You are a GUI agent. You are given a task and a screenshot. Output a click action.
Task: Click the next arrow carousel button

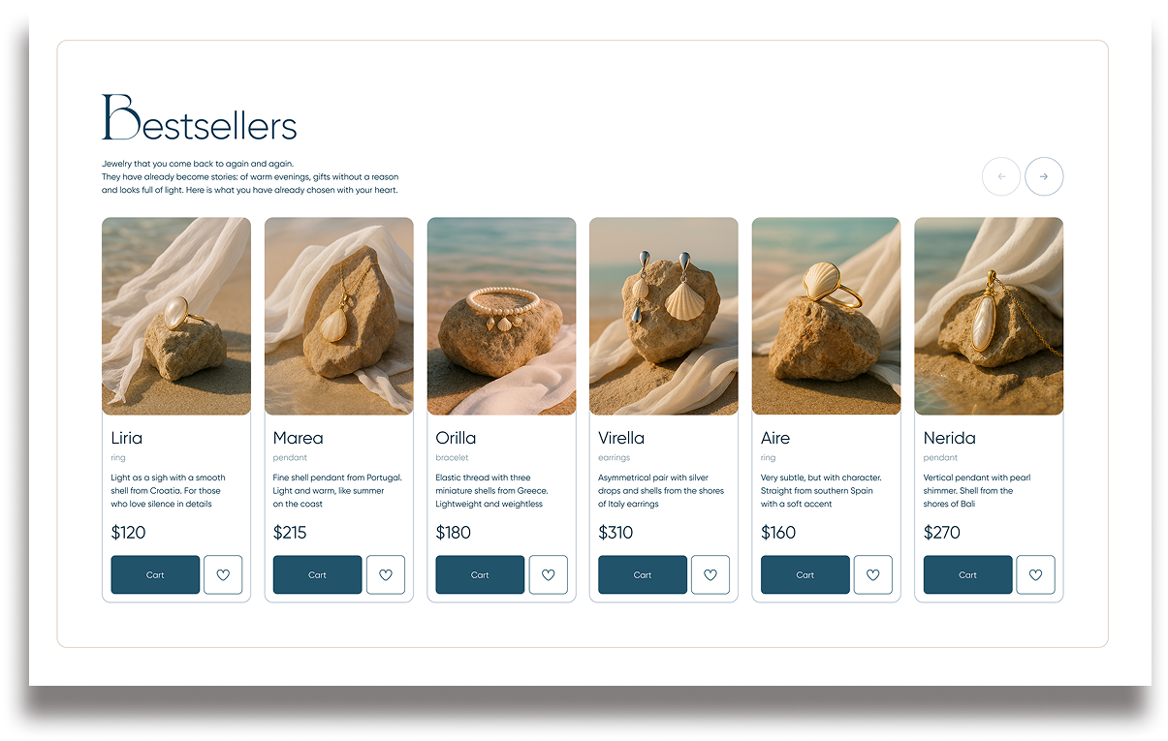point(1044,176)
